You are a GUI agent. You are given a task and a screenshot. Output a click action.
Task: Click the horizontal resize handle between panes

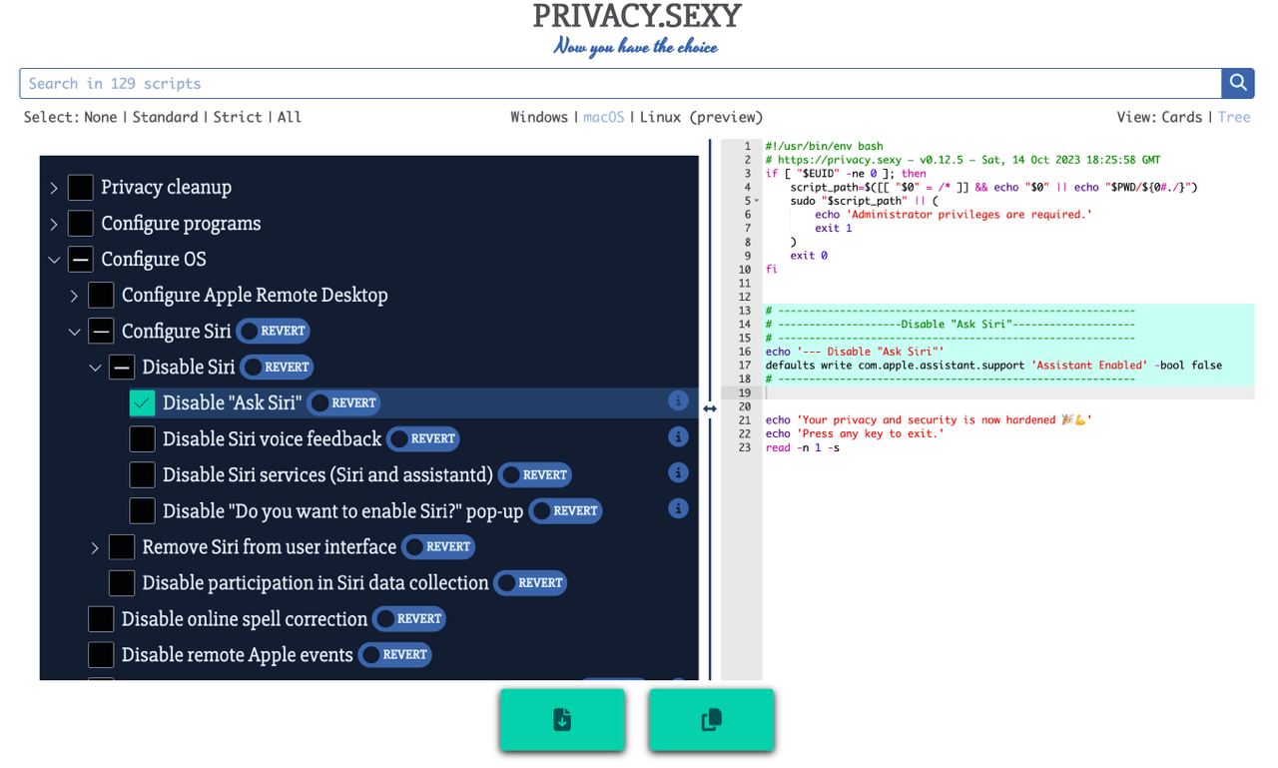pos(710,408)
